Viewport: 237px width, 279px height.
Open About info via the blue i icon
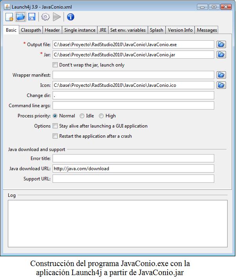pos(71,17)
